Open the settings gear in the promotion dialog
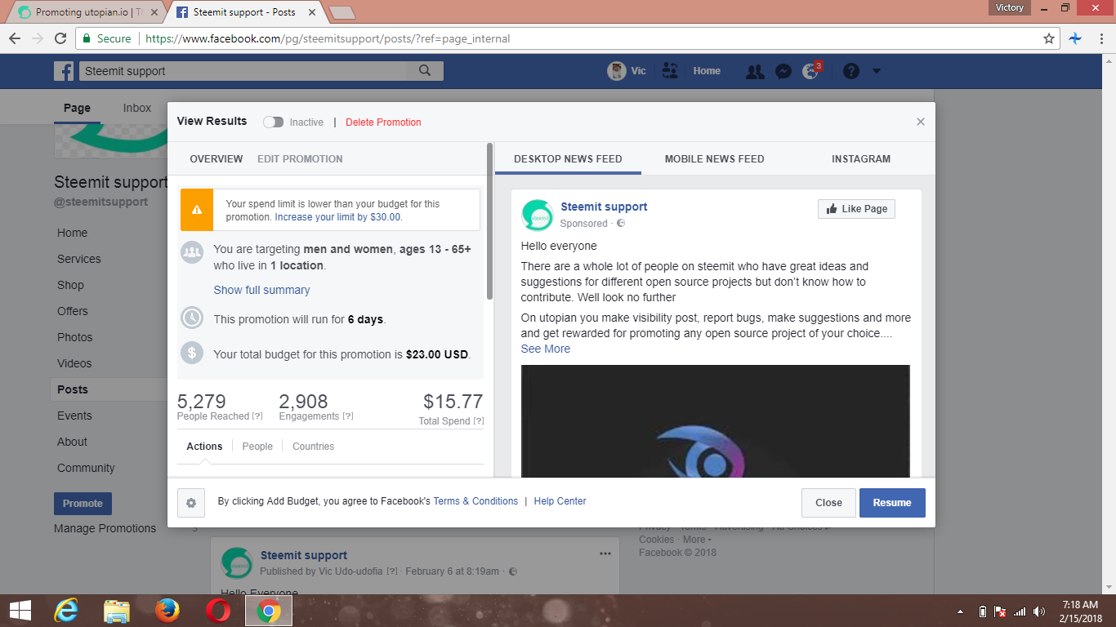Screen dimensions: 1116x627 point(191,503)
